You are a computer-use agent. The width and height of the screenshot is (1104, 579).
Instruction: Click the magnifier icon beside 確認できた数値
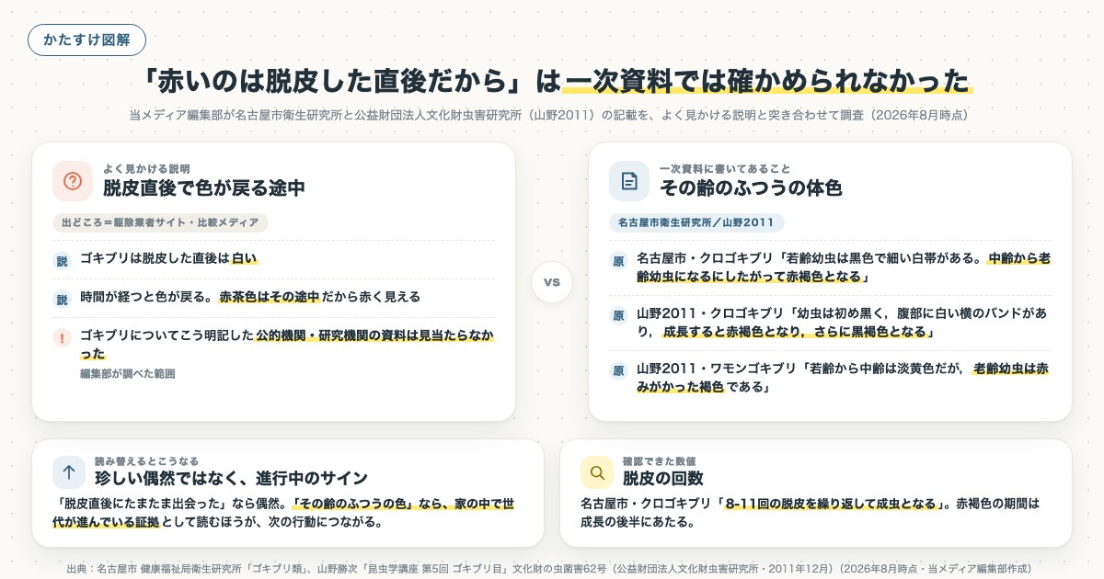(597, 472)
